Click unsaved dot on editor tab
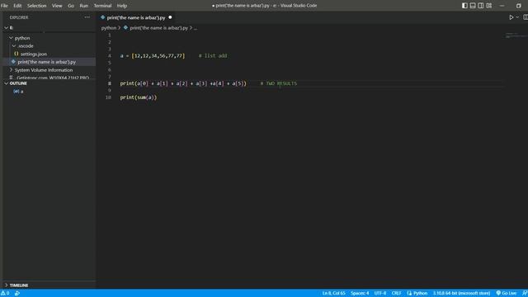528x297 pixels. [x=170, y=17]
